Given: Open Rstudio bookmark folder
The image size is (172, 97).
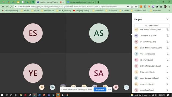Looking at the screenshot, I should tap(25, 11).
